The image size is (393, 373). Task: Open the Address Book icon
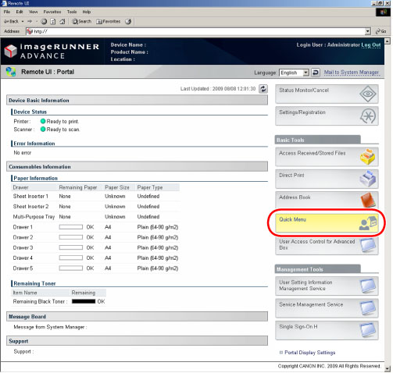pyautogui.click(x=368, y=200)
